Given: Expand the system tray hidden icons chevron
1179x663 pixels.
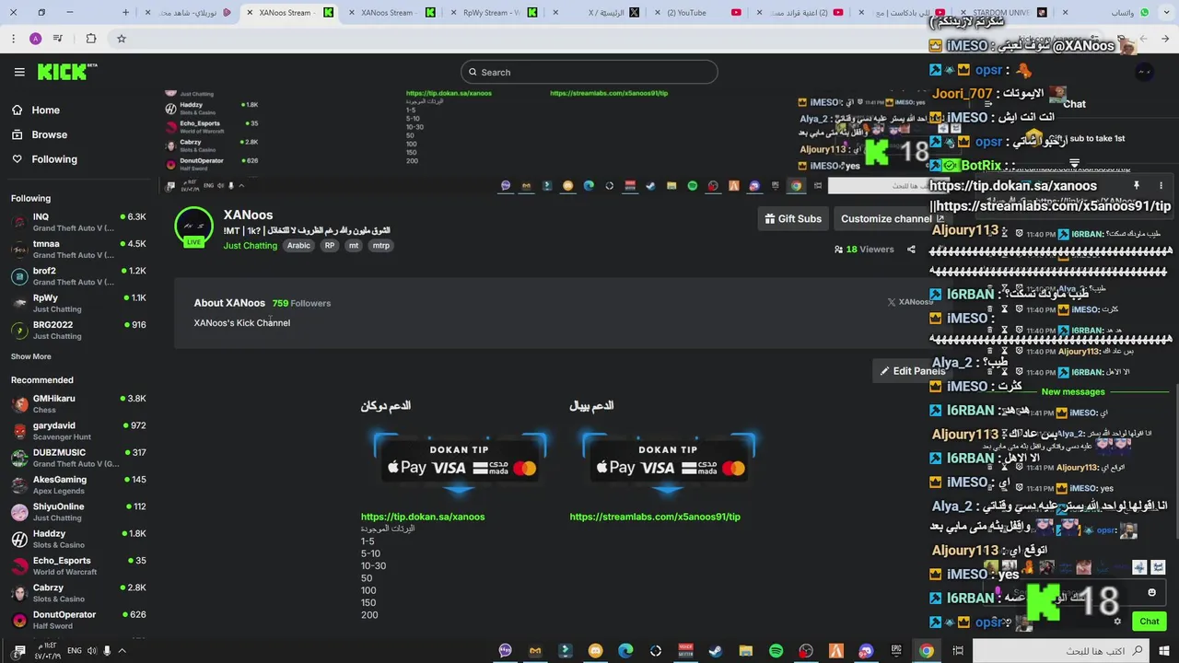Looking at the screenshot, I should tap(122, 651).
